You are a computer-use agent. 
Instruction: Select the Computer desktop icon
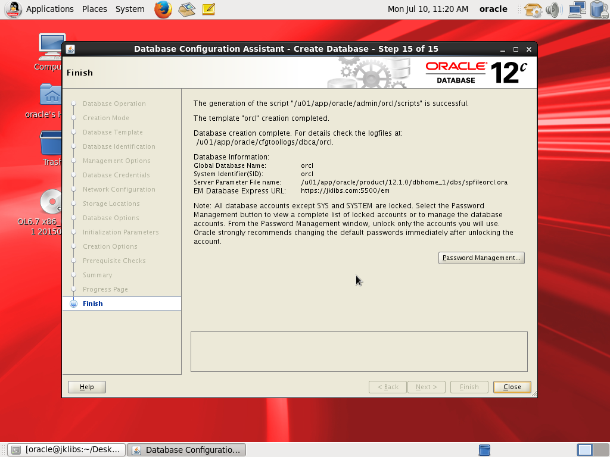[x=50, y=52]
